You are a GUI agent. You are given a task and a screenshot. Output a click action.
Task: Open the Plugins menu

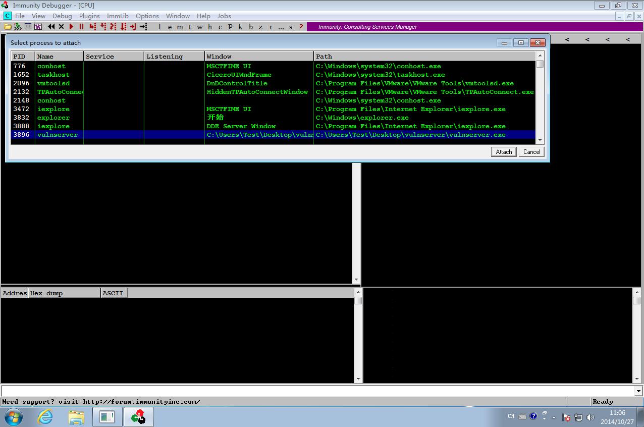coord(89,16)
